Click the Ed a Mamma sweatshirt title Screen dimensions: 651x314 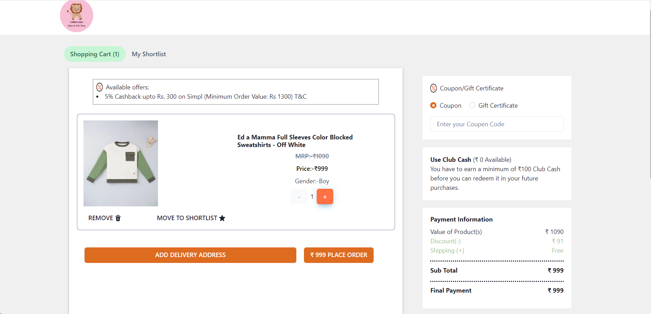pos(295,141)
